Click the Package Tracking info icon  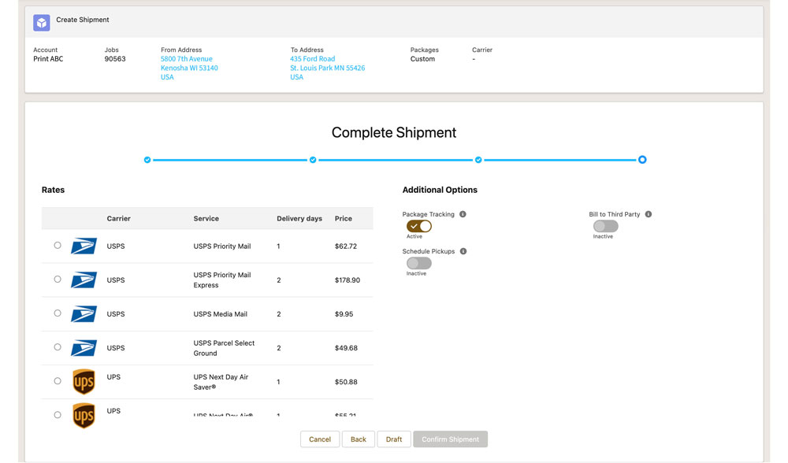(463, 214)
